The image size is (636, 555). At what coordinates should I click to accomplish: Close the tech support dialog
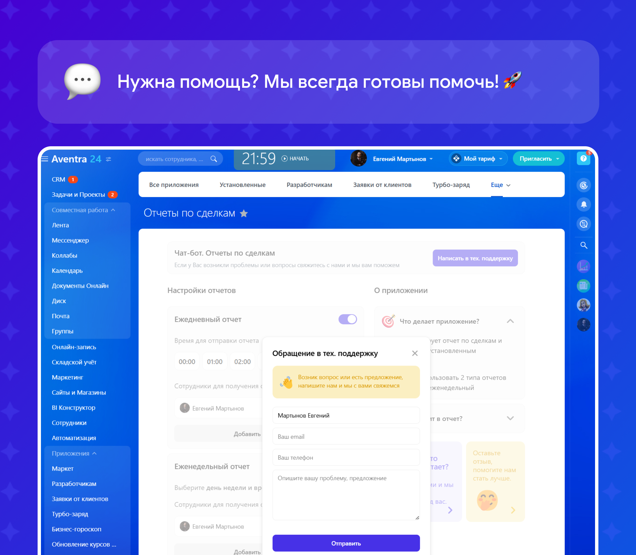point(415,353)
